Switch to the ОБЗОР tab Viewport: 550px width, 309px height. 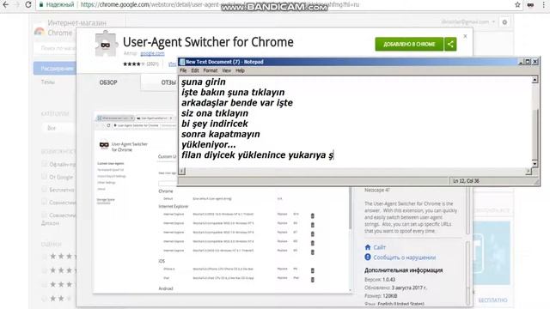108,82
